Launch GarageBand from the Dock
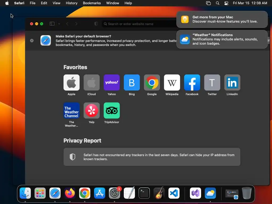The image size is (272, 204). (x=159, y=193)
